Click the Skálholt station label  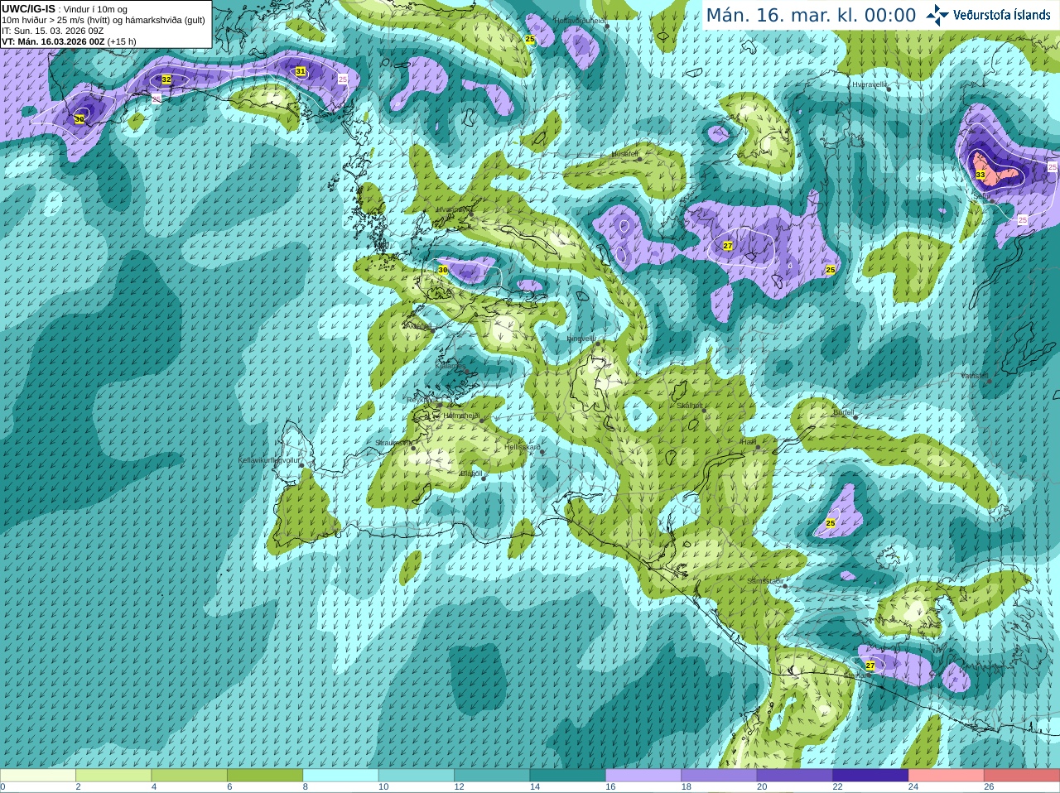(x=690, y=406)
